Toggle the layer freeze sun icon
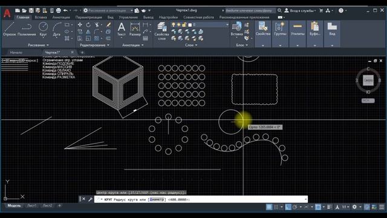 (179, 25)
